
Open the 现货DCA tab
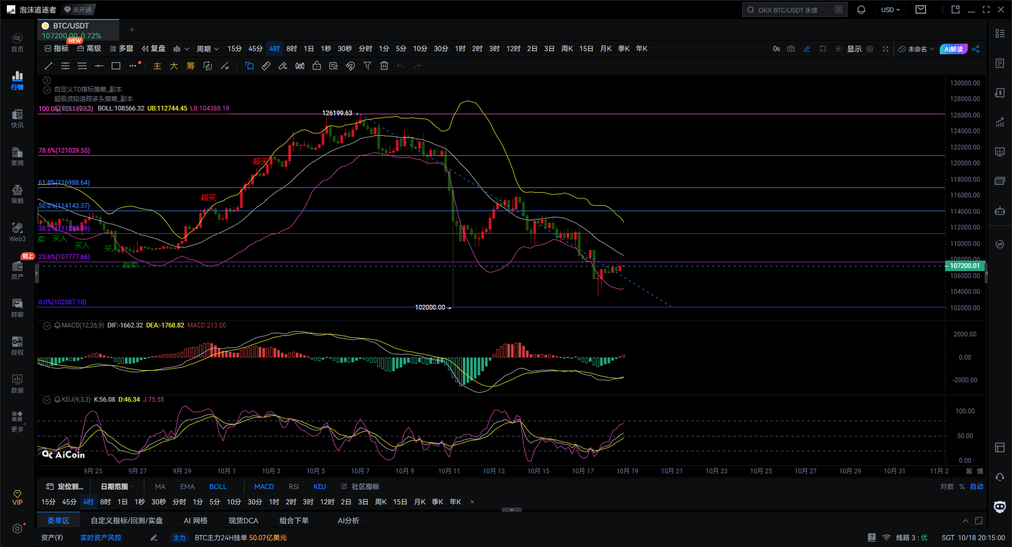tap(243, 521)
